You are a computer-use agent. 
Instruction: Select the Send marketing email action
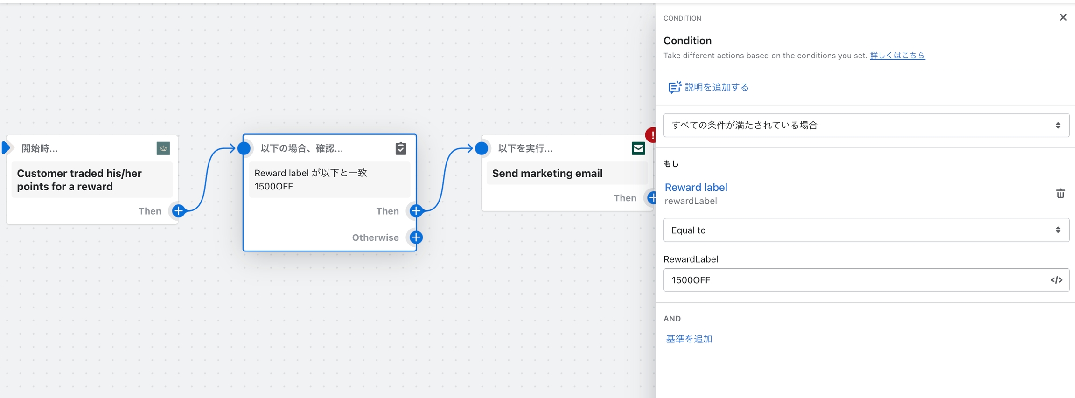[x=567, y=173]
